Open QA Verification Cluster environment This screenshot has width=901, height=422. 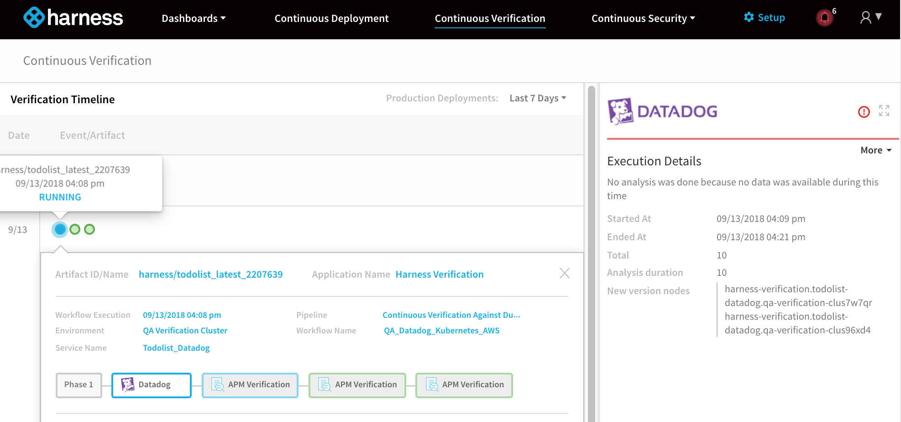click(185, 331)
